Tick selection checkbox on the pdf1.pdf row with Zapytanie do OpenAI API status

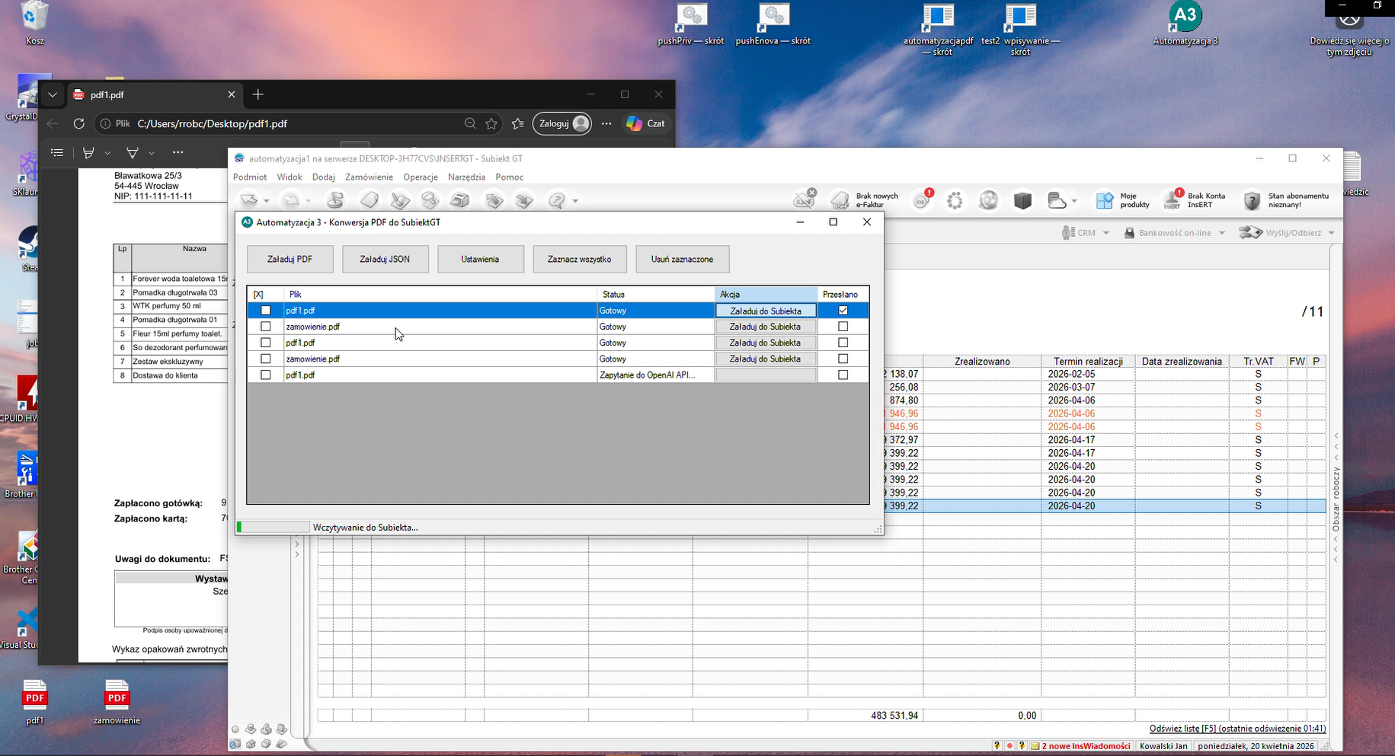click(265, 375)
